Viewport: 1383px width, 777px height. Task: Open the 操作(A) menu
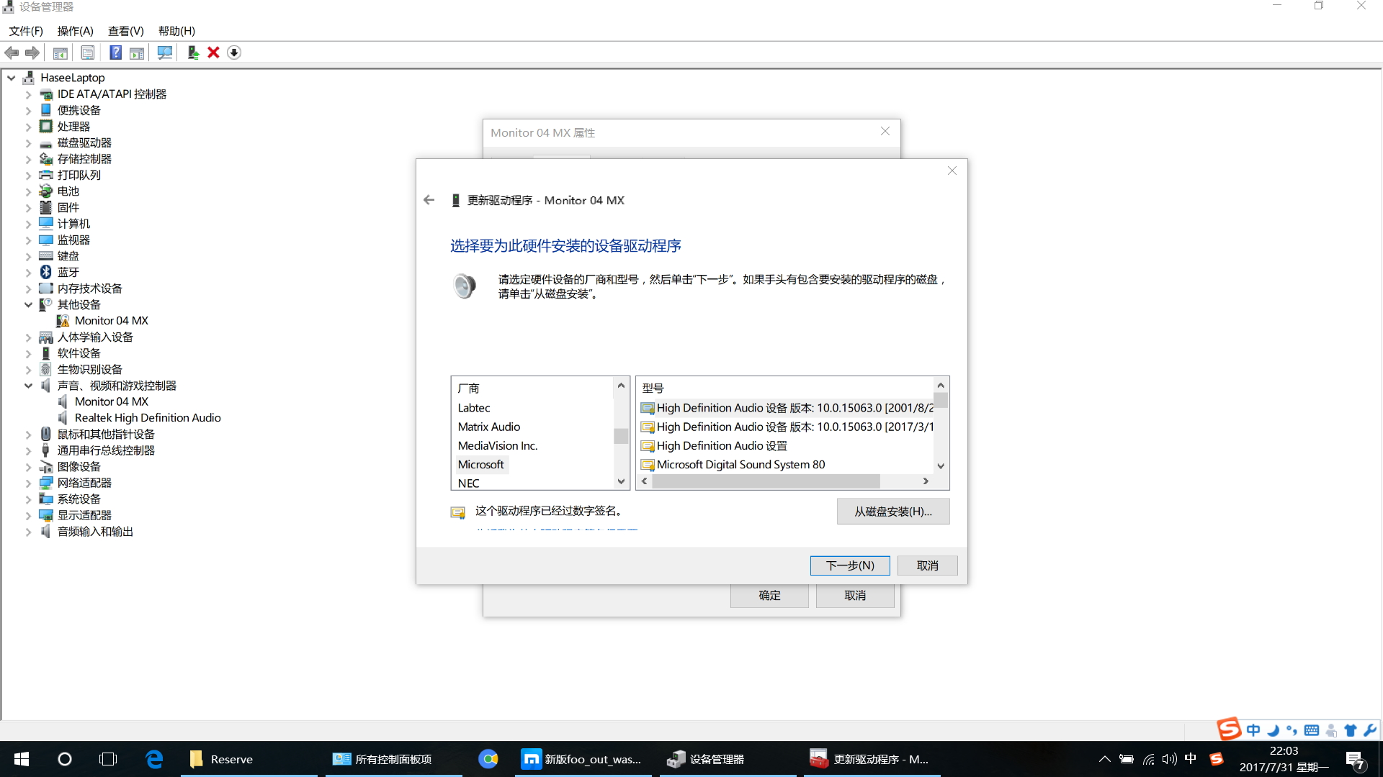(x=75, y=31)
